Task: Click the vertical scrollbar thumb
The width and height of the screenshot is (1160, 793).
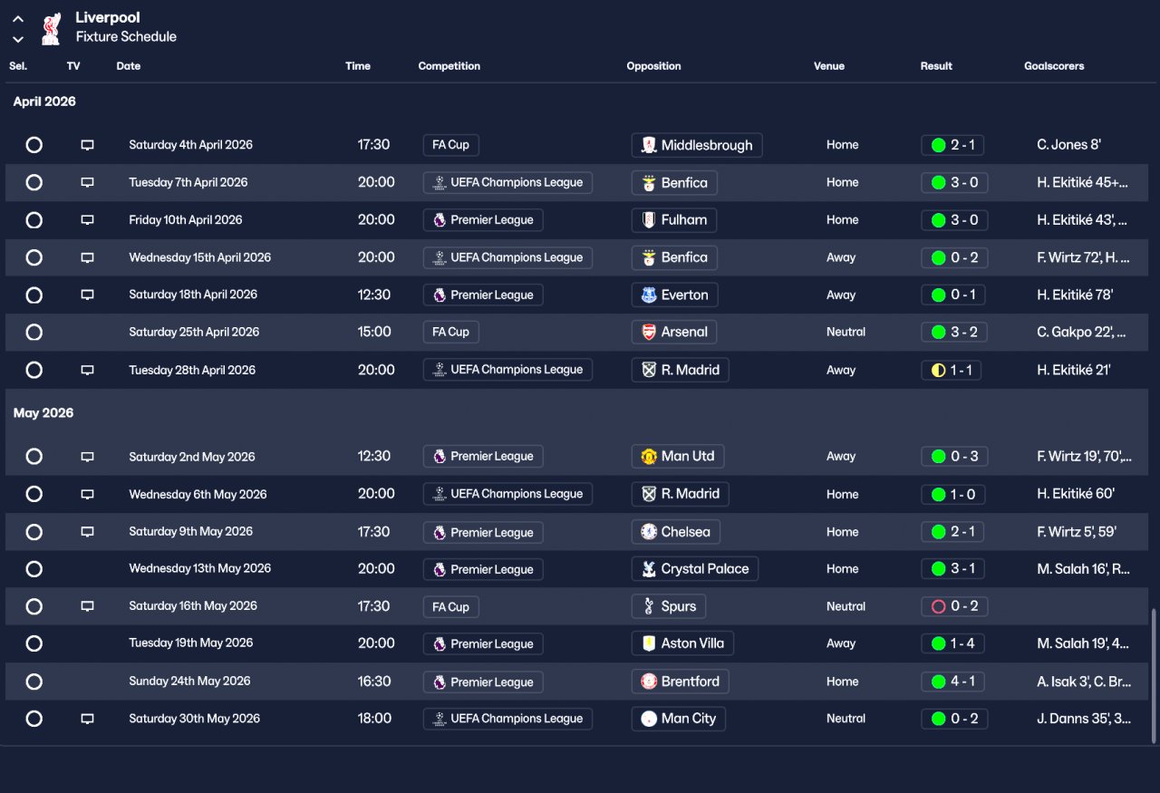Action: point(1154,676)
